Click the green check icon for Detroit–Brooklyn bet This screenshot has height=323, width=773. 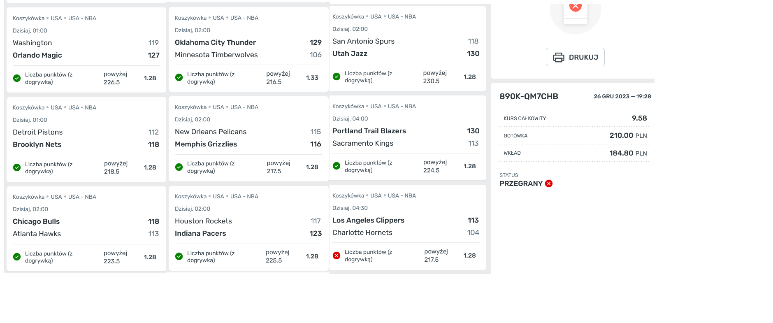click(17, 167)
